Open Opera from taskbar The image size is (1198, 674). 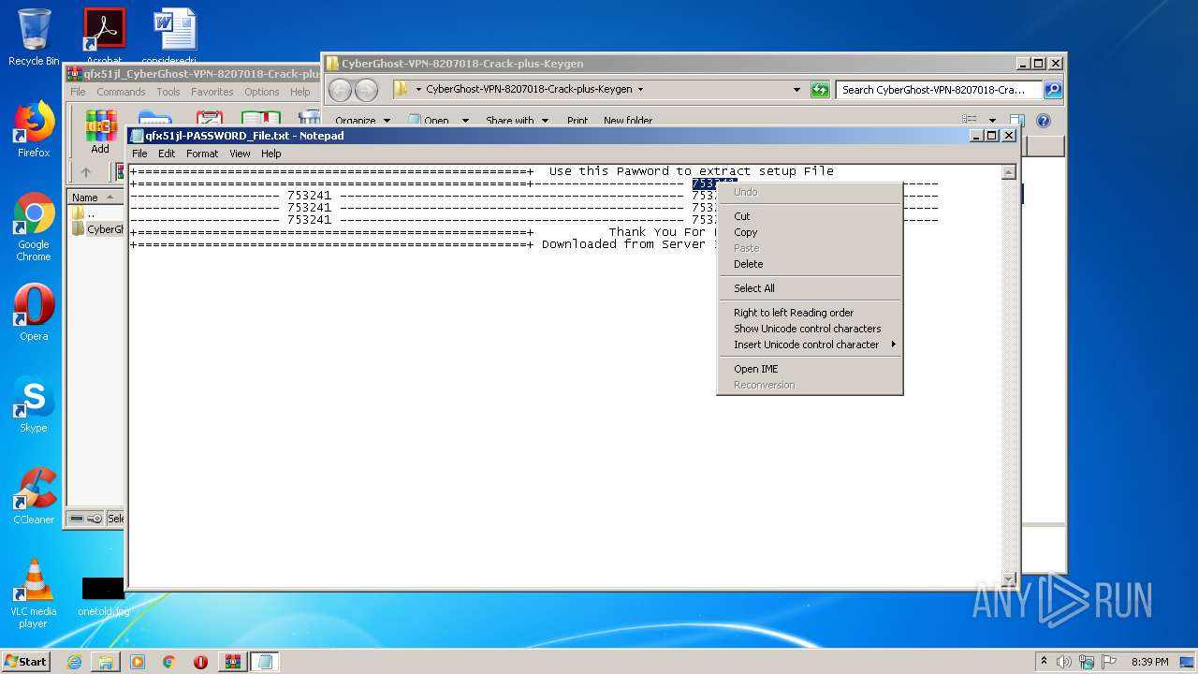[x=200, y=662]
